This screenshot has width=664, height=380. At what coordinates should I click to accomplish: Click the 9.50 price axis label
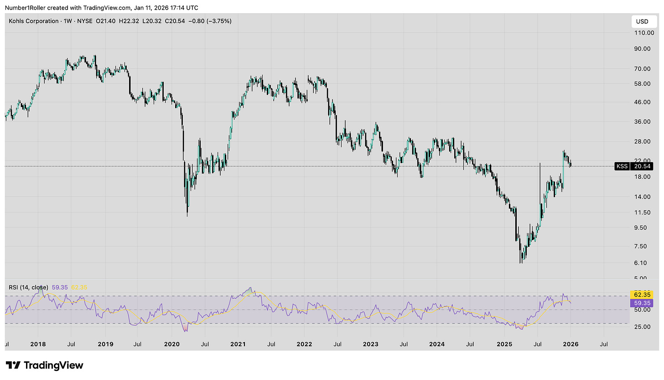pyautogui.click(x=640, y=228)
